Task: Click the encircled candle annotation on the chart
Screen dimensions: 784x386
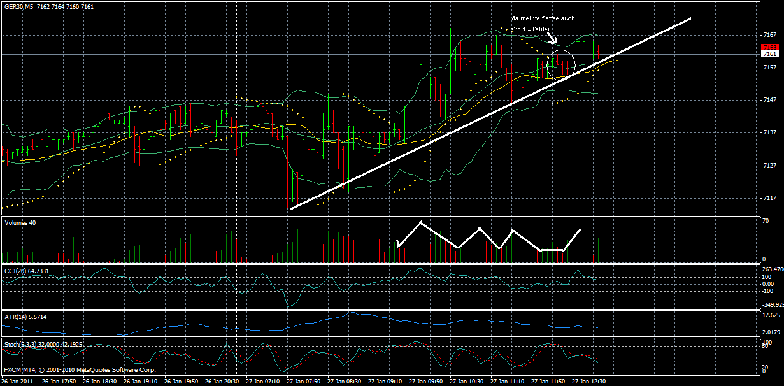Action: 560,64
